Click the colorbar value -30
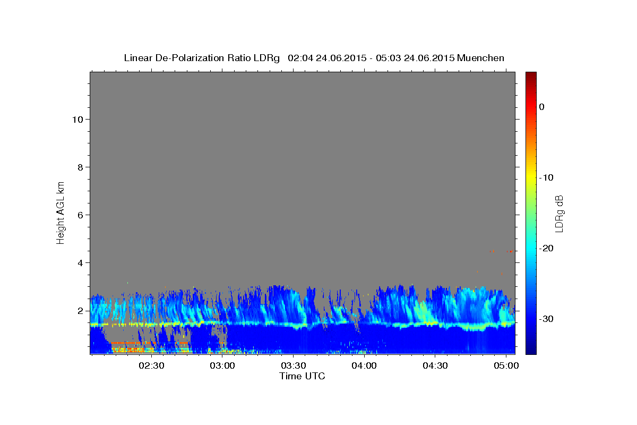Screen dimensions: 637x425 (546, 319)
